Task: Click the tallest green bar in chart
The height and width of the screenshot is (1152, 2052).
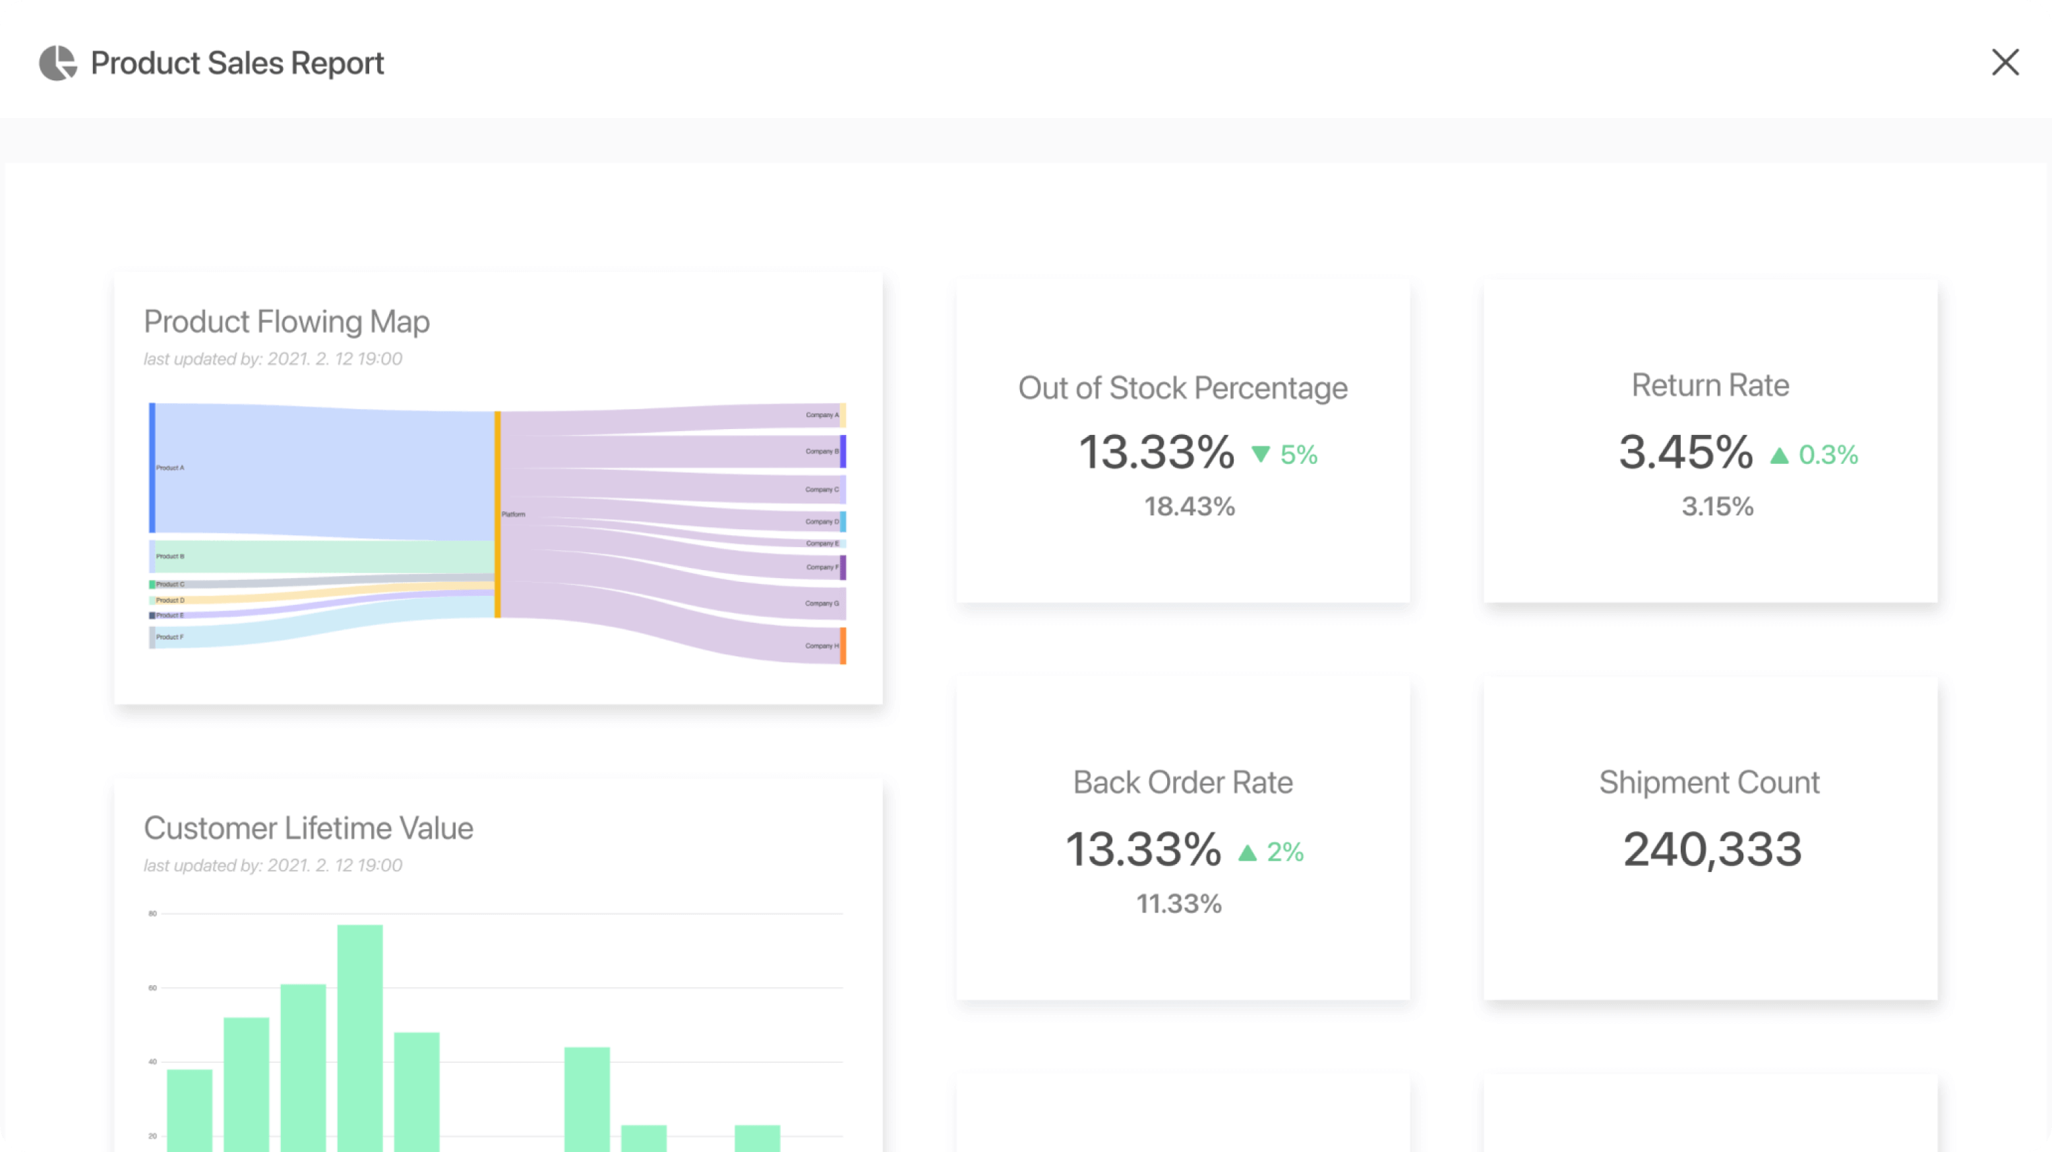Action: [360, 1035]
